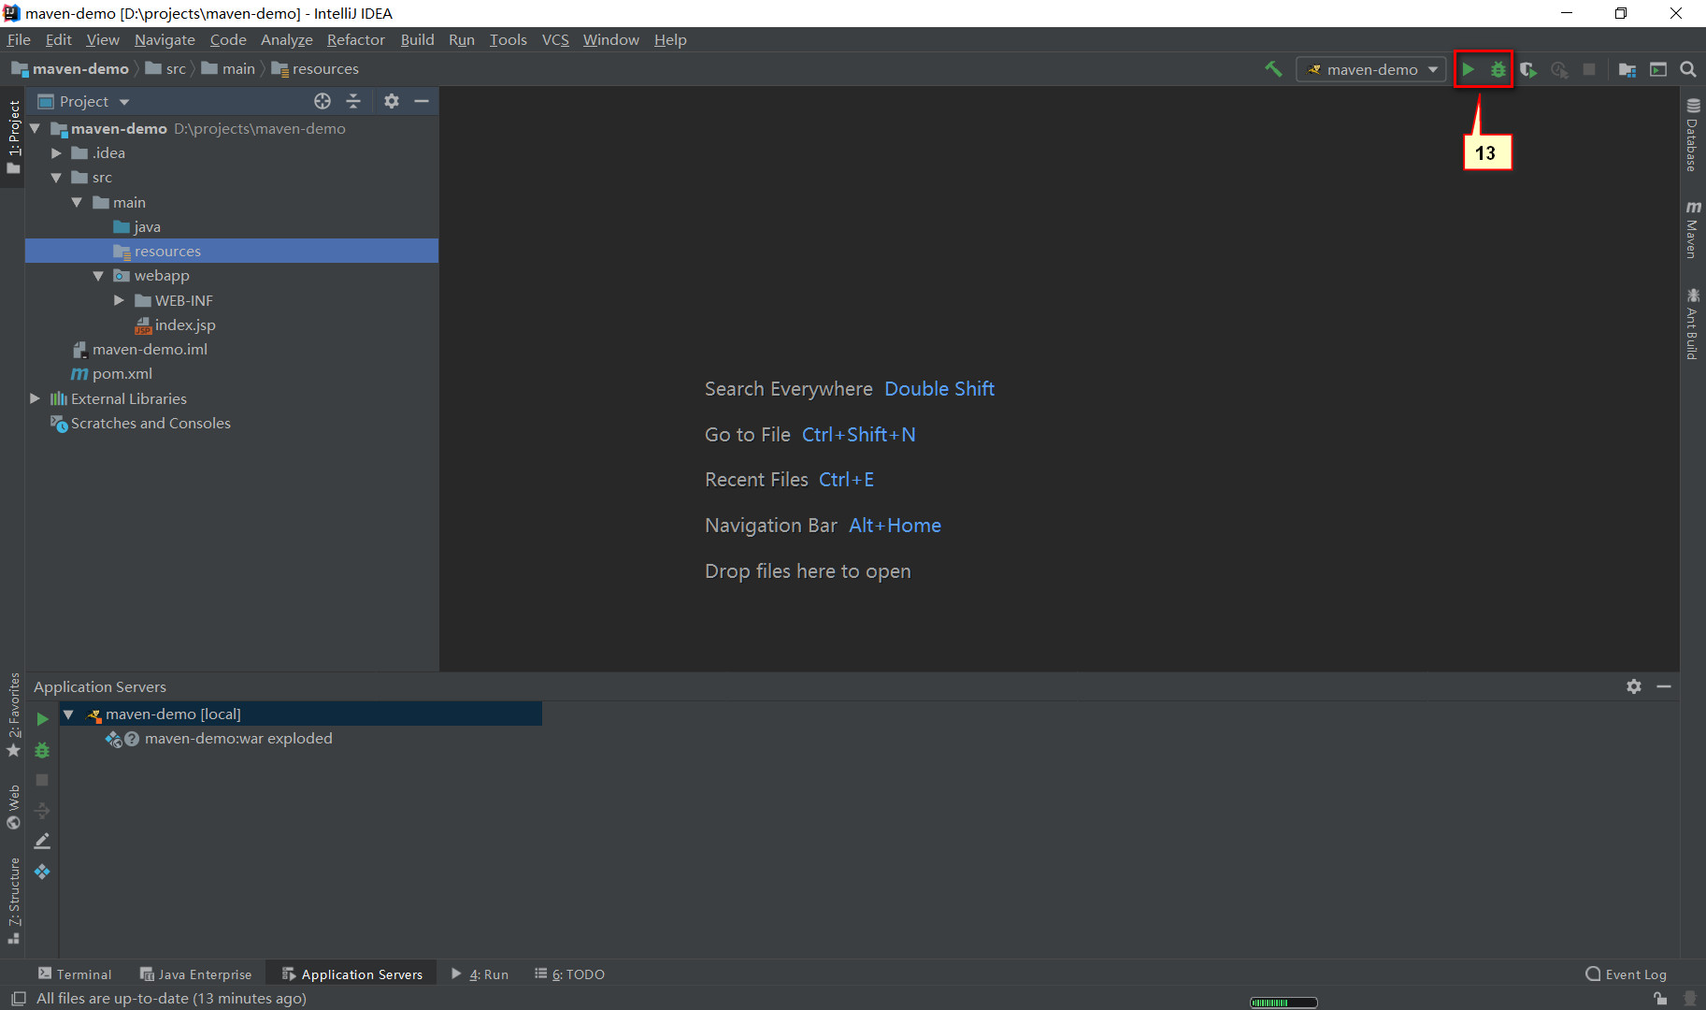Toggle the Web tool window stripe
The width and height of the screenshot is (1706, 1010).
pos(13,806)
